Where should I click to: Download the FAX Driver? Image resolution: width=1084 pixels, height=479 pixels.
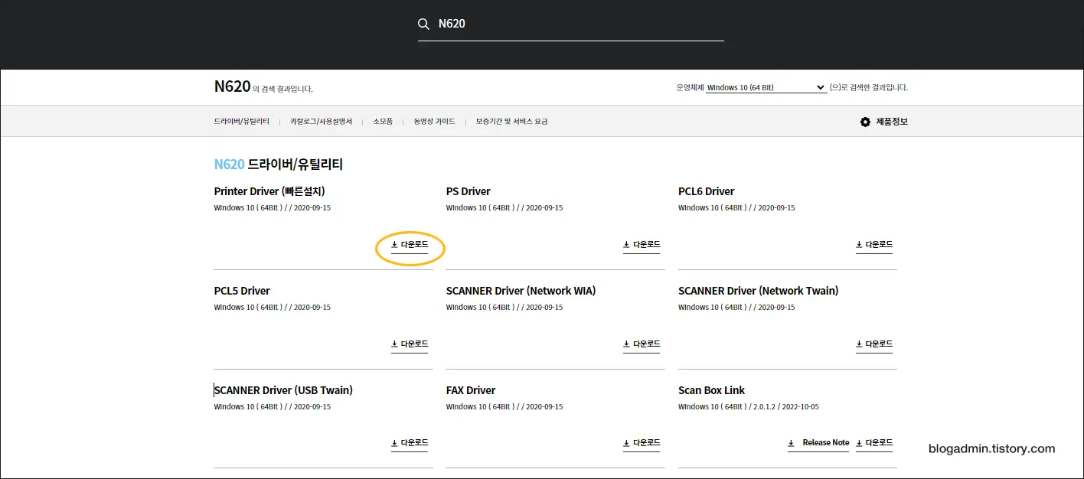click(x=642, y=443)
